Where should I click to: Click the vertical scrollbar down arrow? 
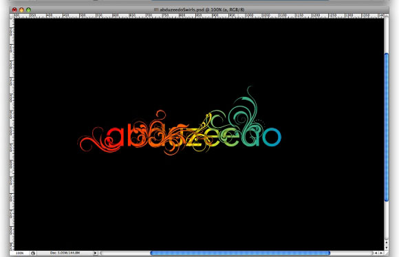[x=387, y=247]
